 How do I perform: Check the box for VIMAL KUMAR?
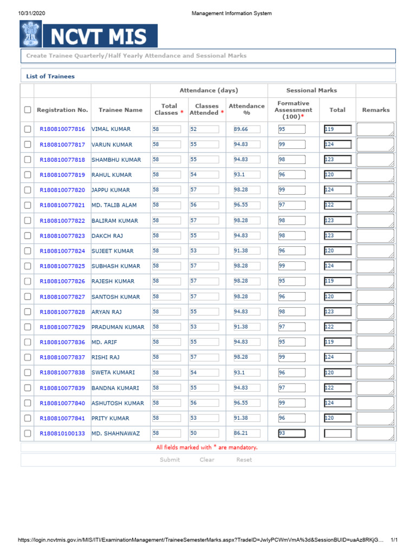(28, 129)
